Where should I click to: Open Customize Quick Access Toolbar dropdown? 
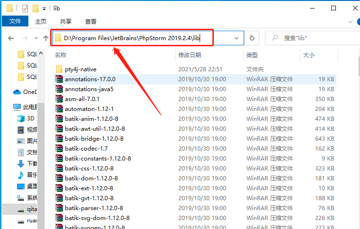click(44, 9)
